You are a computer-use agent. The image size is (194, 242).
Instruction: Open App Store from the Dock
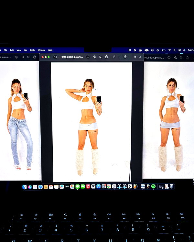click(99, 186)
